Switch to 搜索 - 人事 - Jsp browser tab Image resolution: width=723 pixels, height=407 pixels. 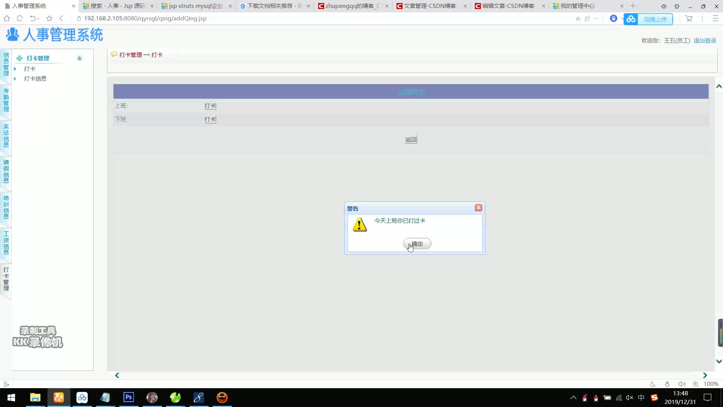click(x=117, y=6)
